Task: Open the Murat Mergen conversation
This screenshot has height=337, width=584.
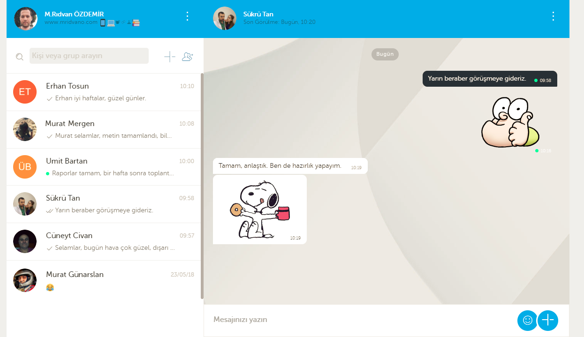Action: (x=104, y=129)
